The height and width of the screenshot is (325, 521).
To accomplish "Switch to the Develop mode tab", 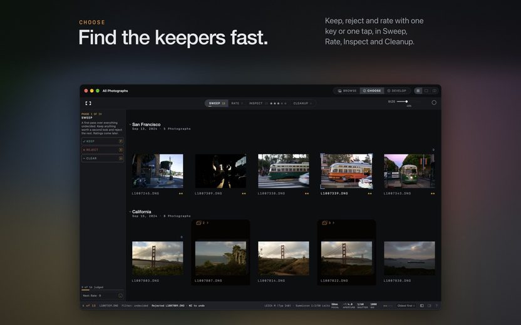I will click(x=397, y=91).
